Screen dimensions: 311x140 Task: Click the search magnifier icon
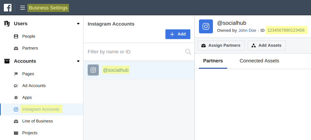[x=188, y=52]
